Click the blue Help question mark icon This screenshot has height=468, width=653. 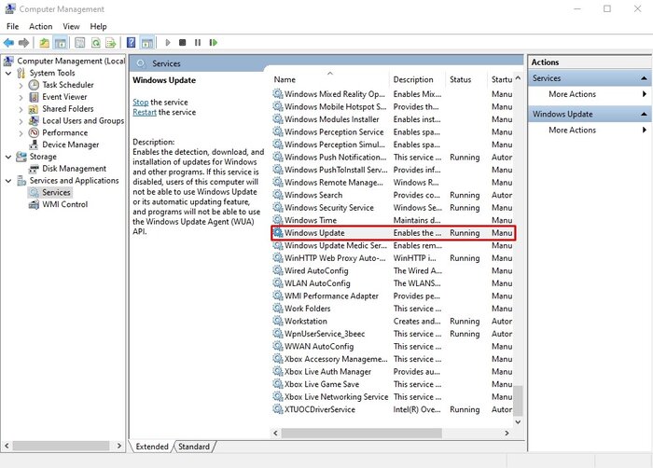tap(132, 43)
